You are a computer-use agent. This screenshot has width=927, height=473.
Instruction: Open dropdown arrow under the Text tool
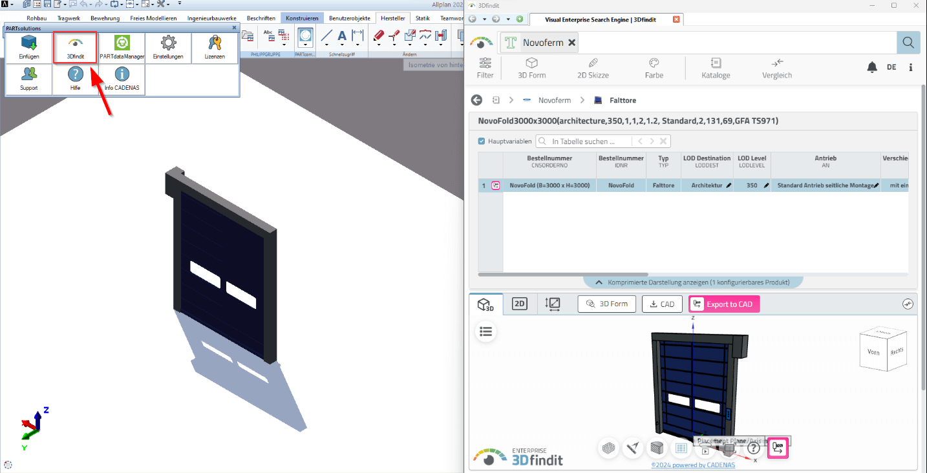point(342,46)
